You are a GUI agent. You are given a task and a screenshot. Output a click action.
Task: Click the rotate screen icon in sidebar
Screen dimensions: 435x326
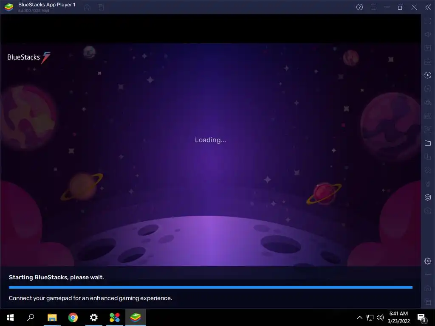tap(428, 157)
